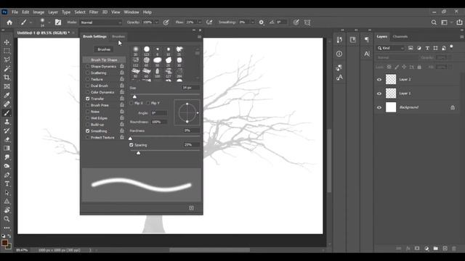Select the Path Selection tool

(7, 193)
